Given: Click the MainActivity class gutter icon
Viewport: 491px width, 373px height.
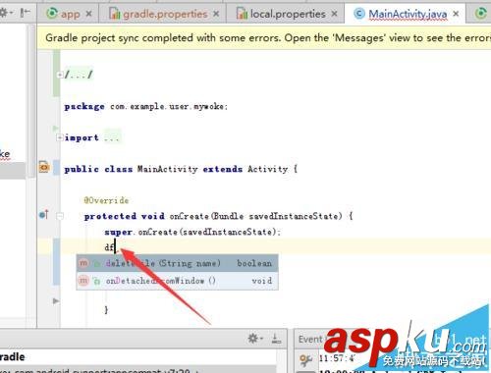Looking at the screenshot, I should point(44,167).
